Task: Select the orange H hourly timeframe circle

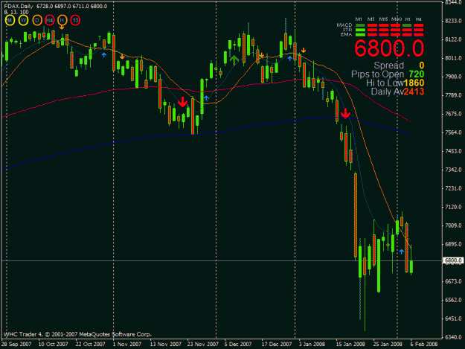Action: 62,20
